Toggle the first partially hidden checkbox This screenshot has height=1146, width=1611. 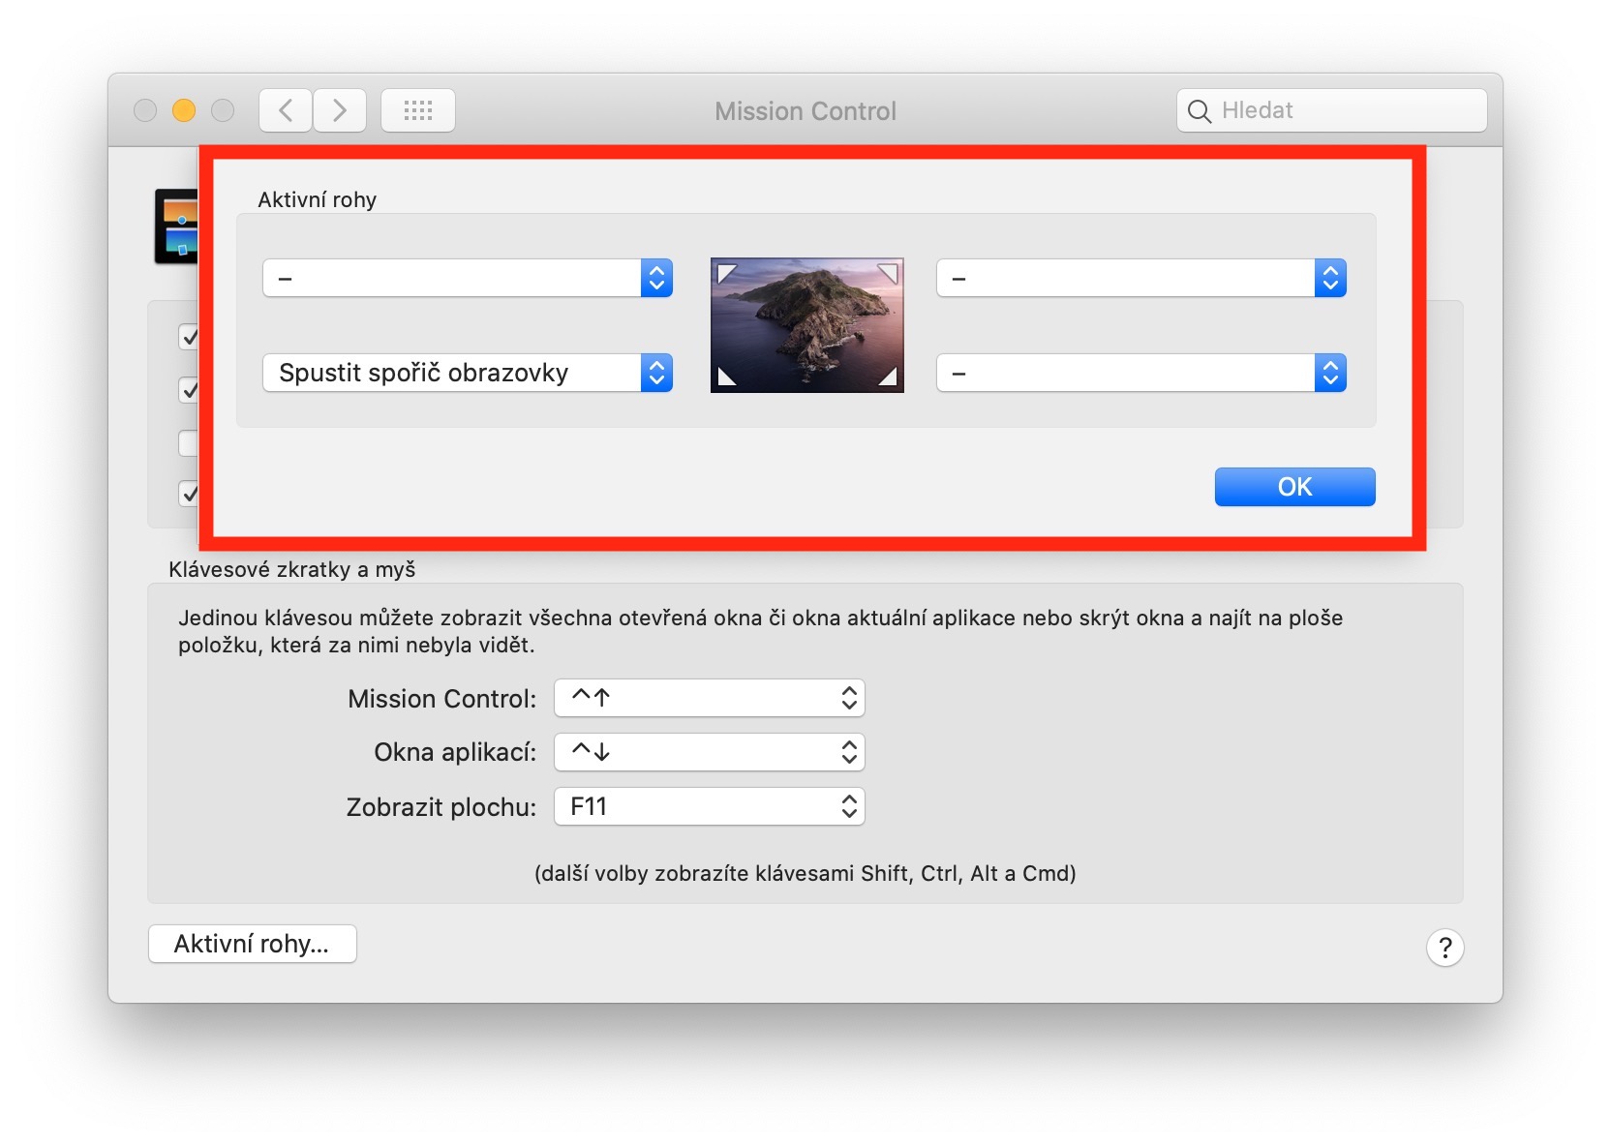tap(189, 337)
